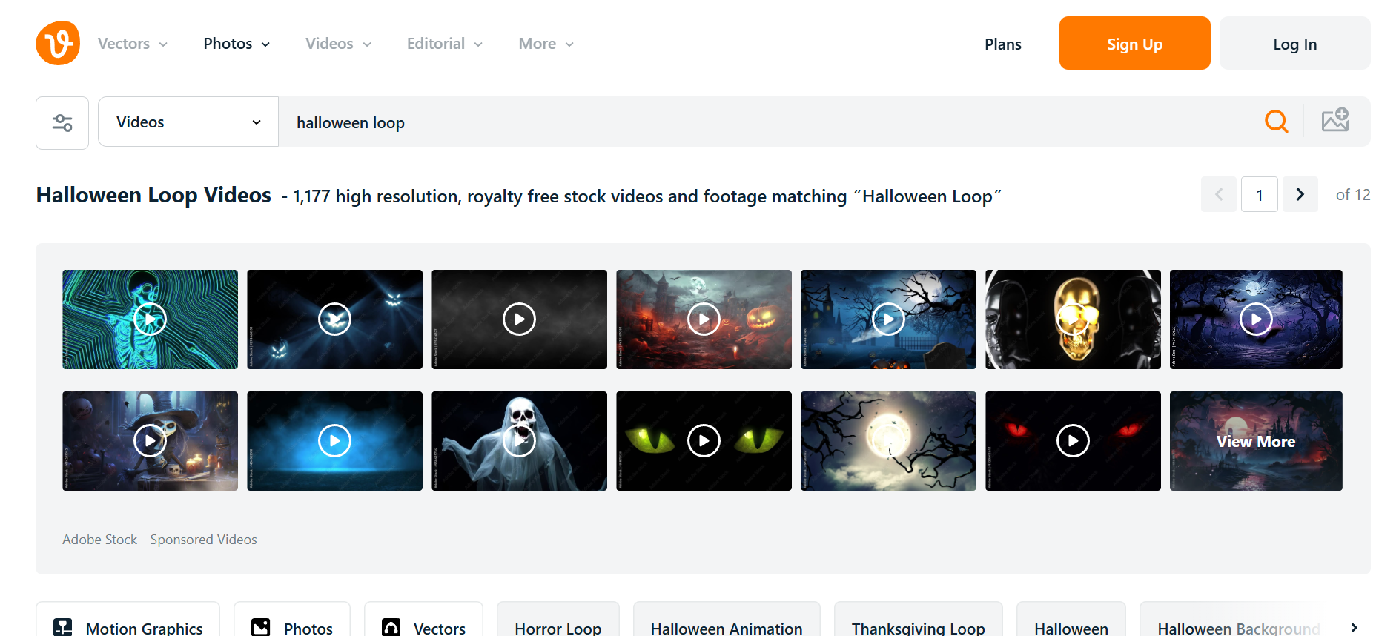Play the red haunted village pumpkin video
The width and height of the screenshot is (1399, 636).
[x=704, y=319]
